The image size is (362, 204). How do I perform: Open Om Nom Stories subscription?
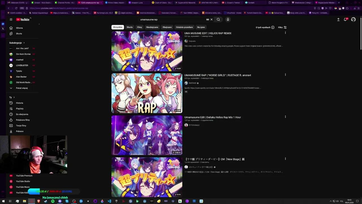coord(23,54)
